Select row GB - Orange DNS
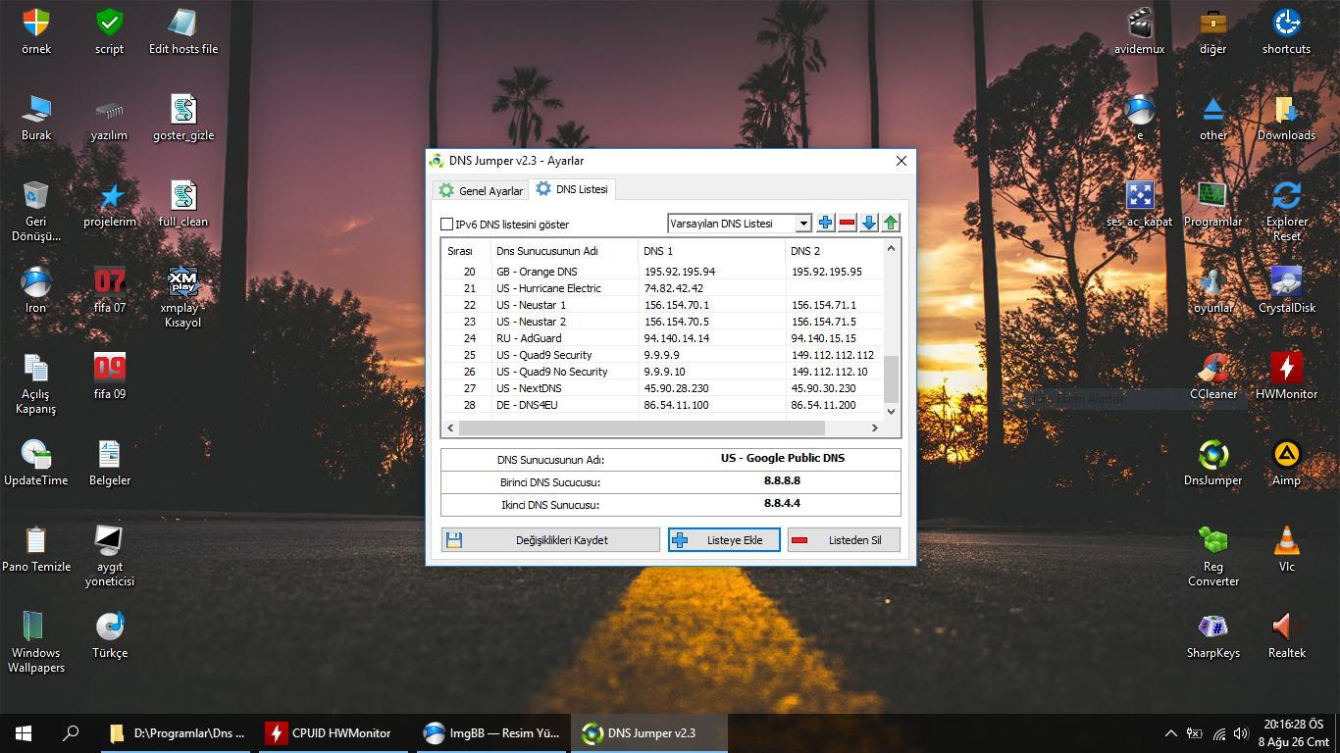This screenshot has width=1340, height=753. (x=663, y=272)
